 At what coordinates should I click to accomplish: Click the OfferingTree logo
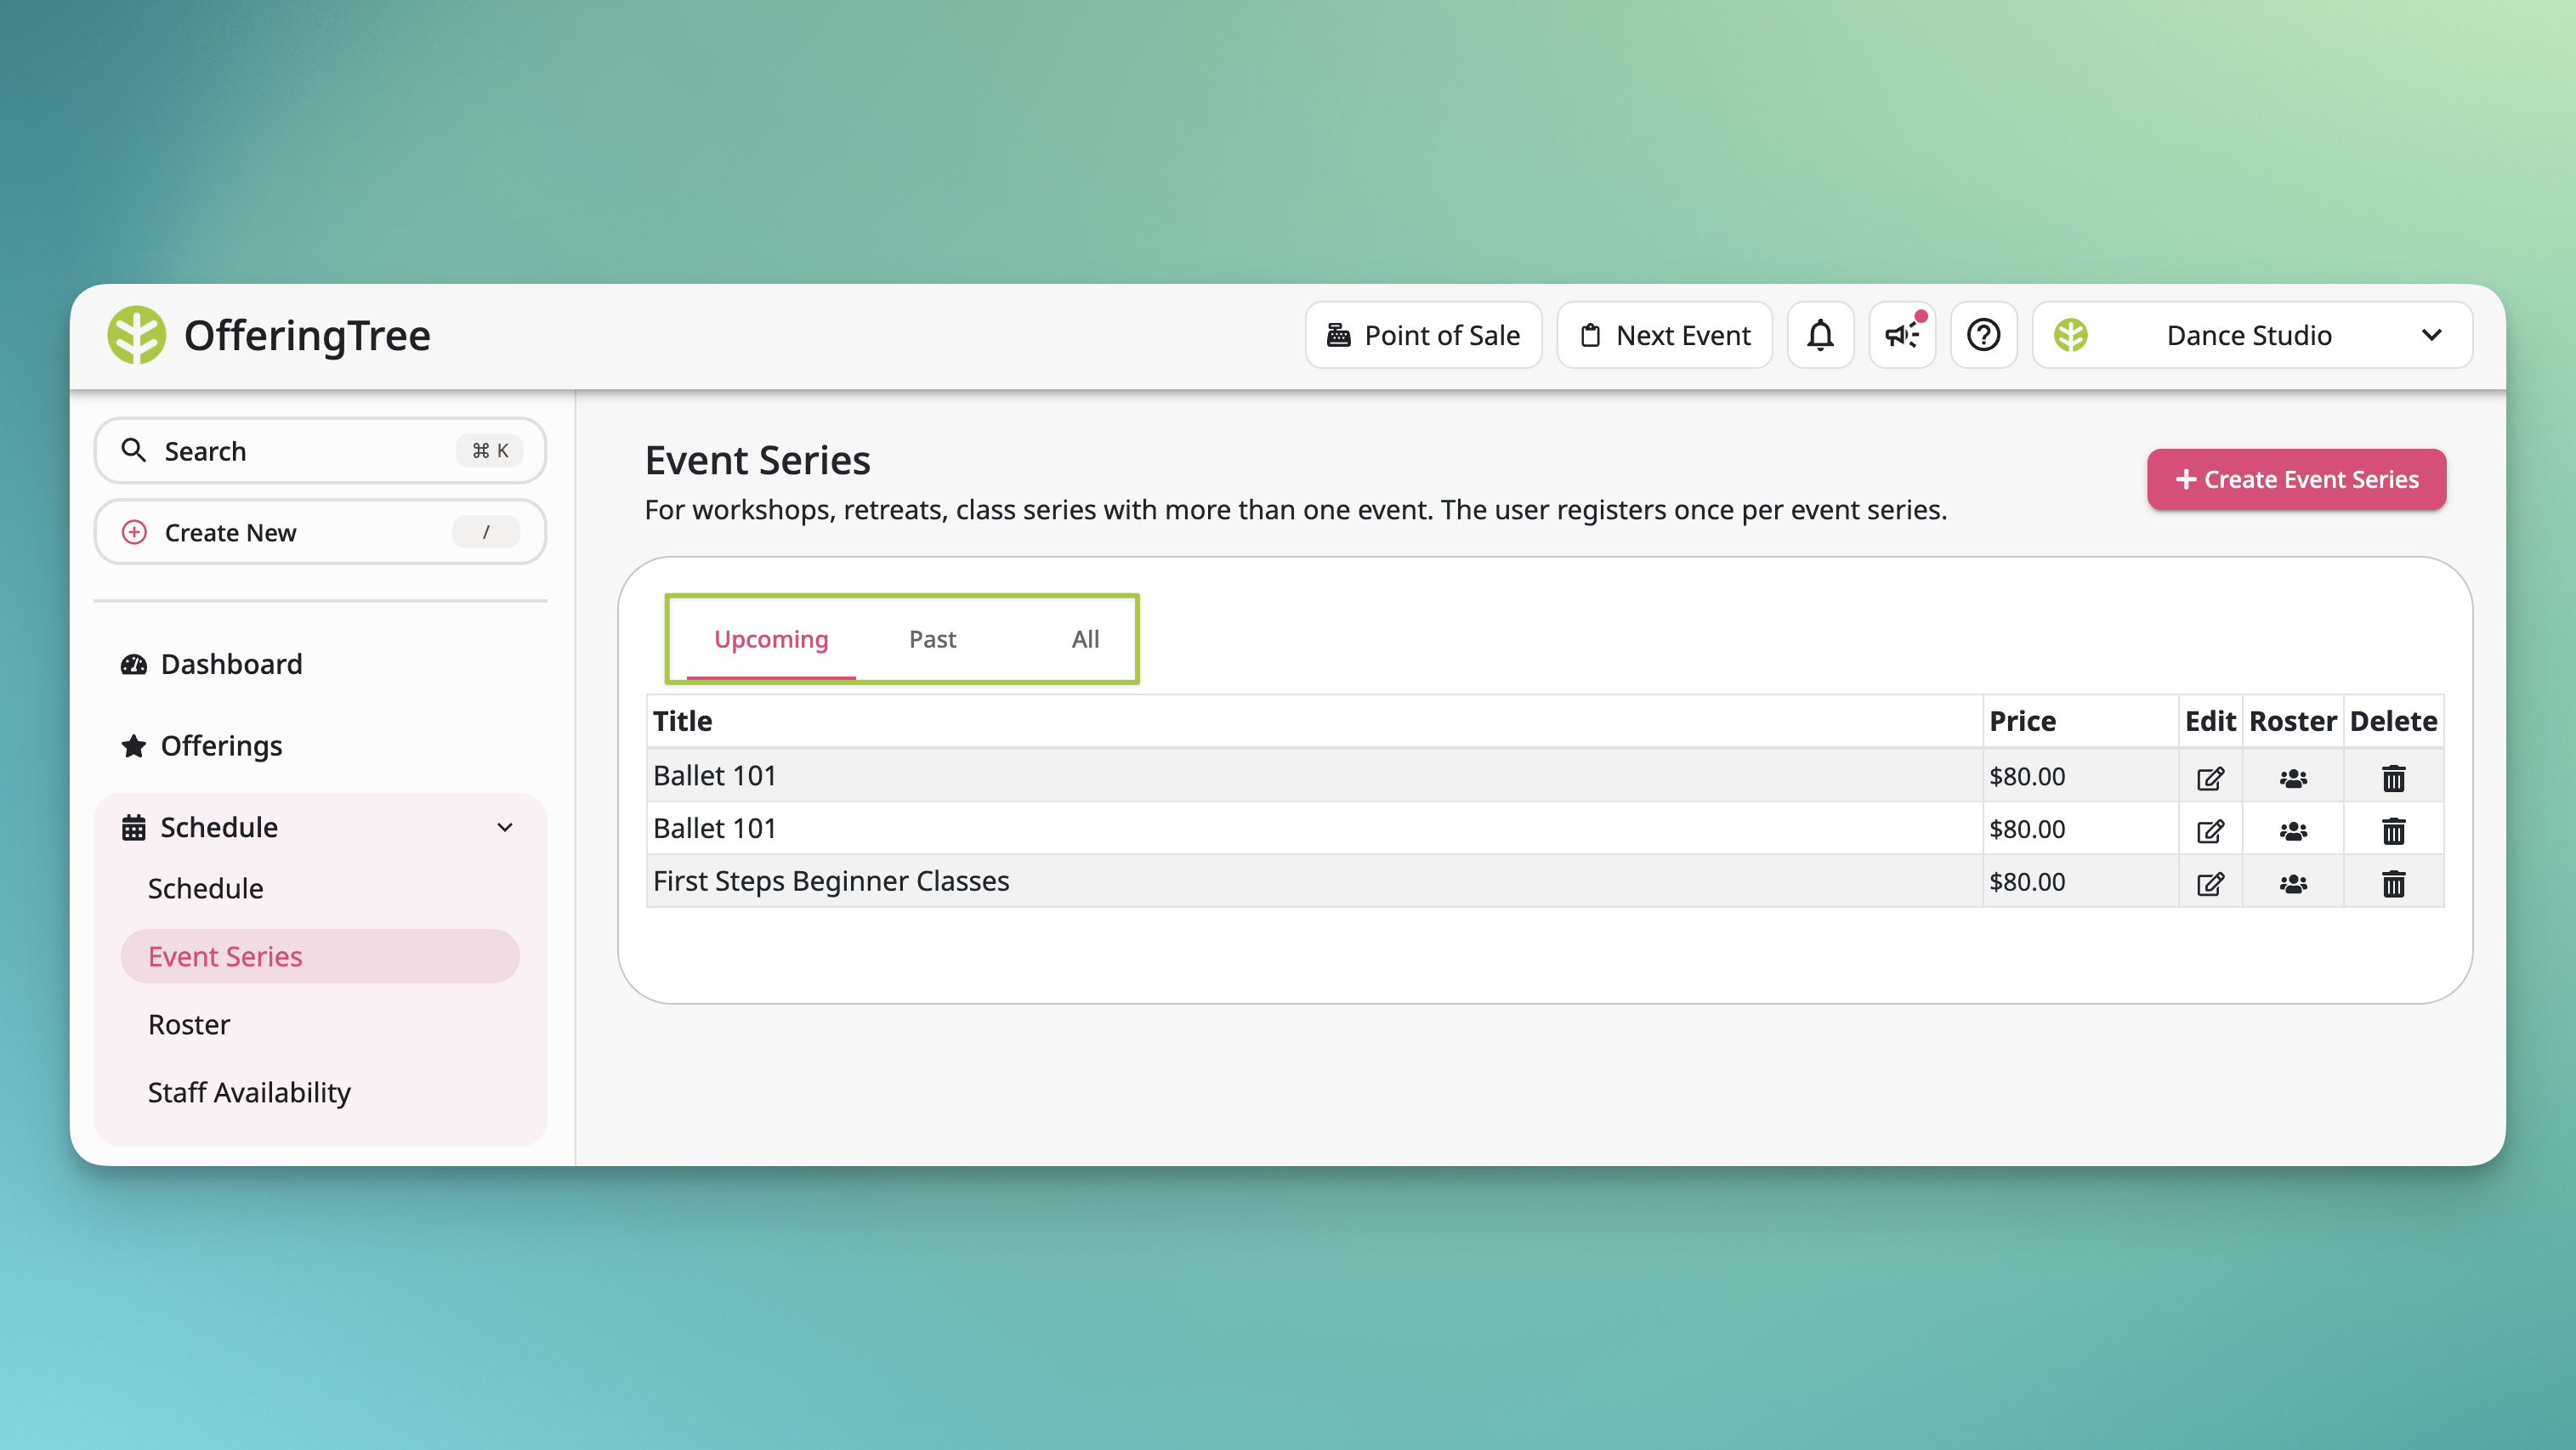tap(269, 335)
